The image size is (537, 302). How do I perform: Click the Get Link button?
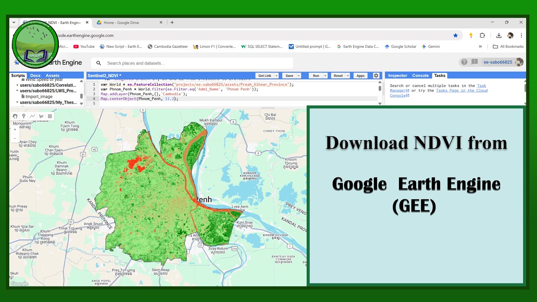click(265, 75)
